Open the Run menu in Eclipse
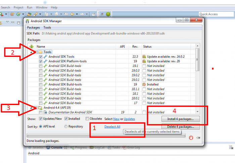235x163 pixels. 30,7
